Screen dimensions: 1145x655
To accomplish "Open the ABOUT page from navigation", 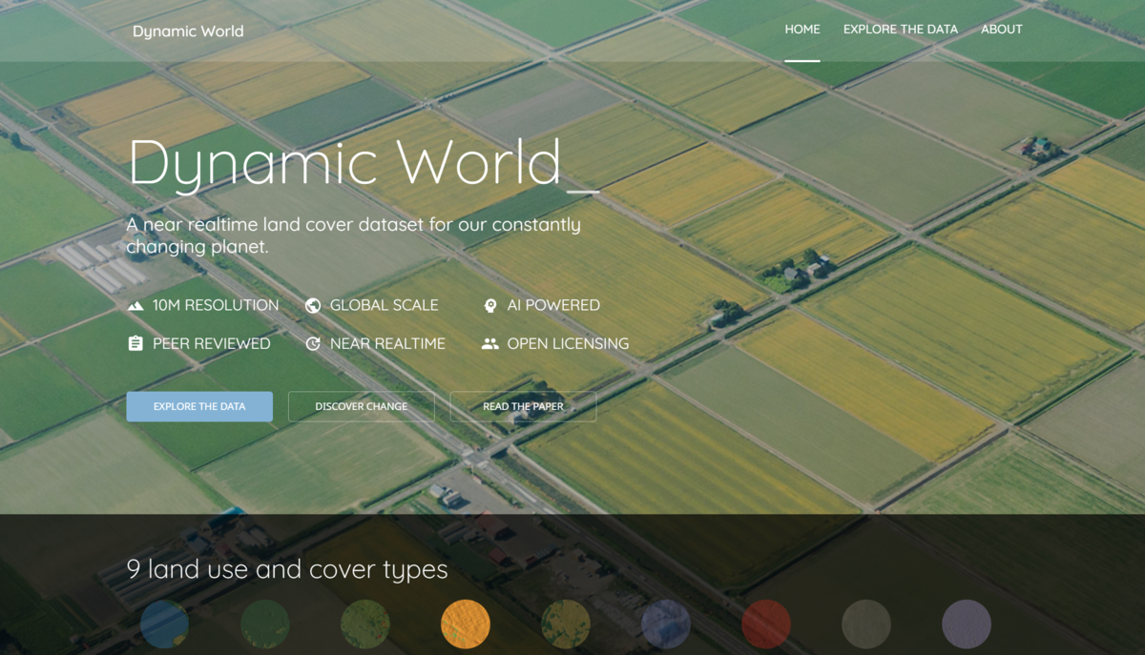I will 1002,30.
